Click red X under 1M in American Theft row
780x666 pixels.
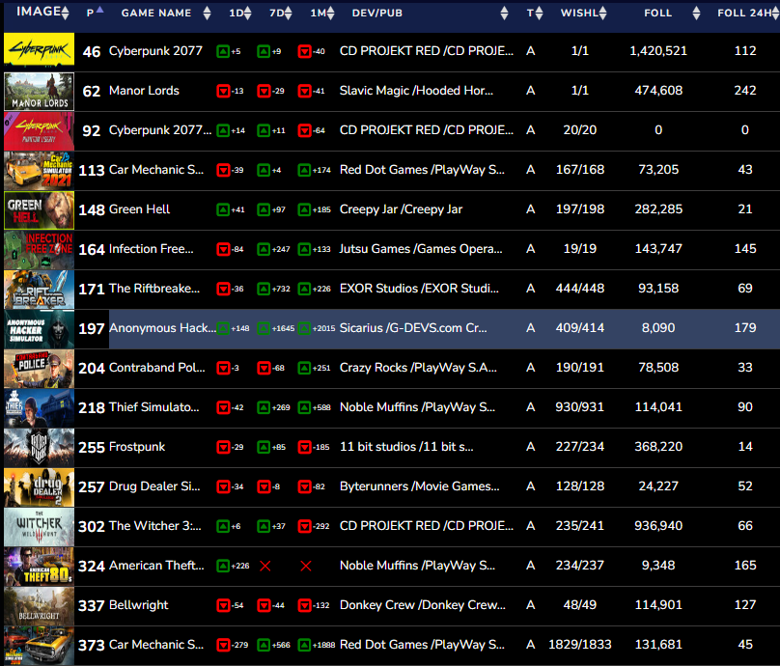point(306,566)
